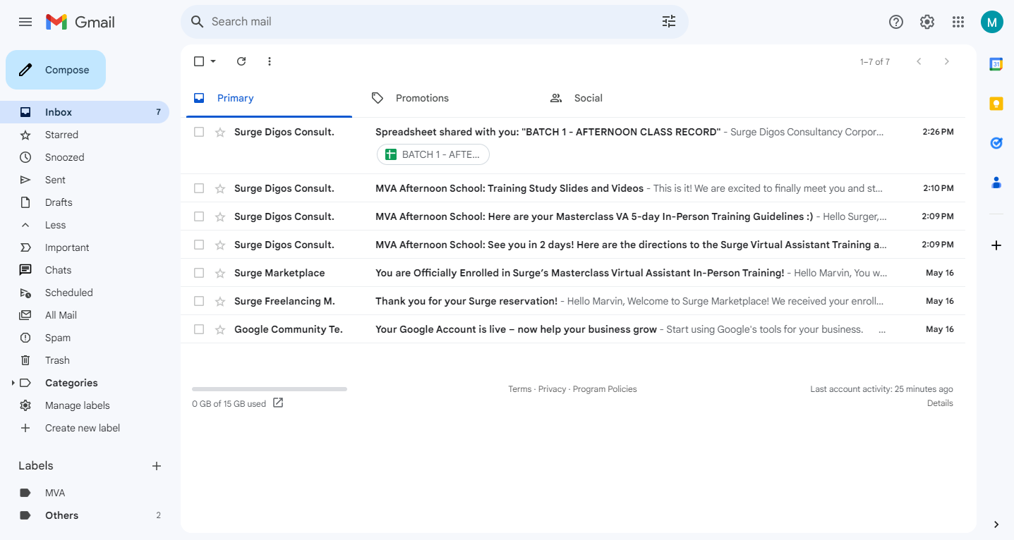The width and height of the screenshot is (1014, 540).
Task: Open the Google apps grid
Action: (958, 22)
